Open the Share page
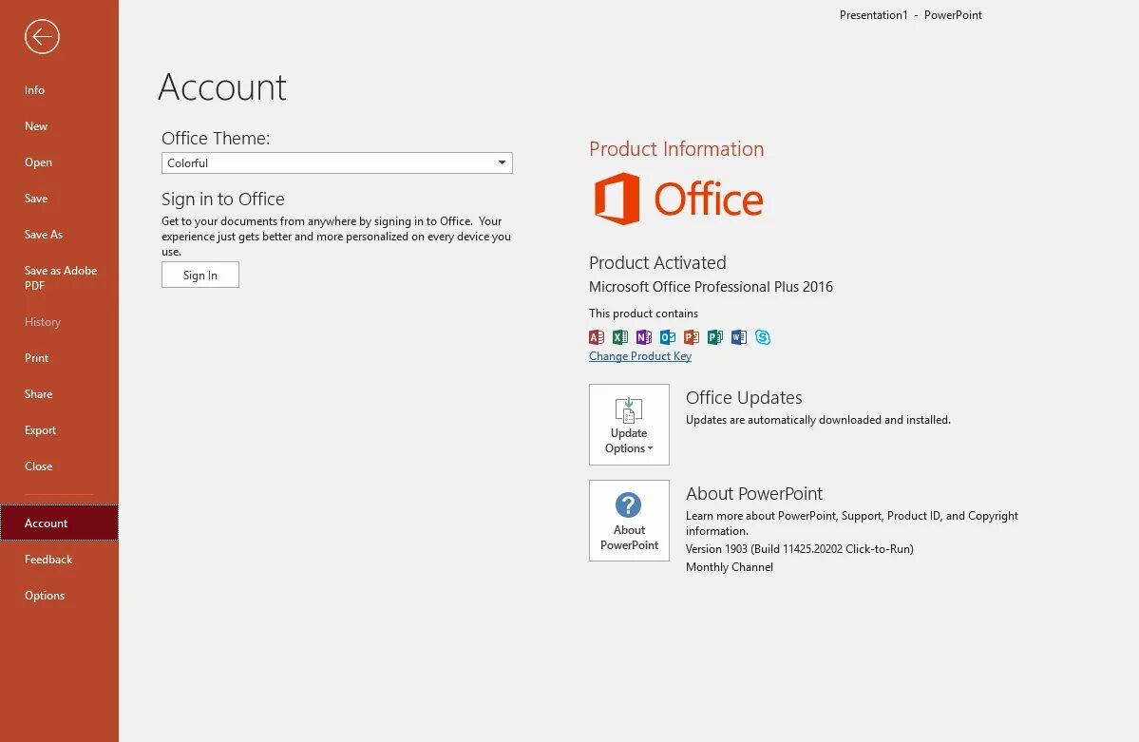This screenshot has width=1139, height=742. click(x=59, y=394)
